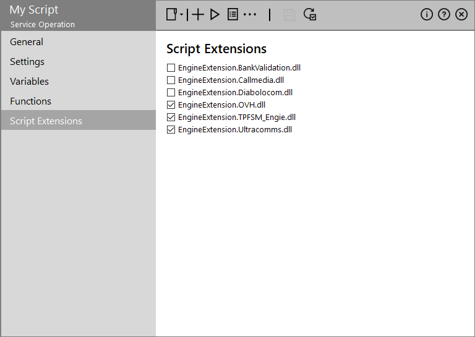Click the EngineExtension.TPFSM_Engie.dll label
Screen dimensions: 475x337
pyautogui.click(x=237, y=117)
